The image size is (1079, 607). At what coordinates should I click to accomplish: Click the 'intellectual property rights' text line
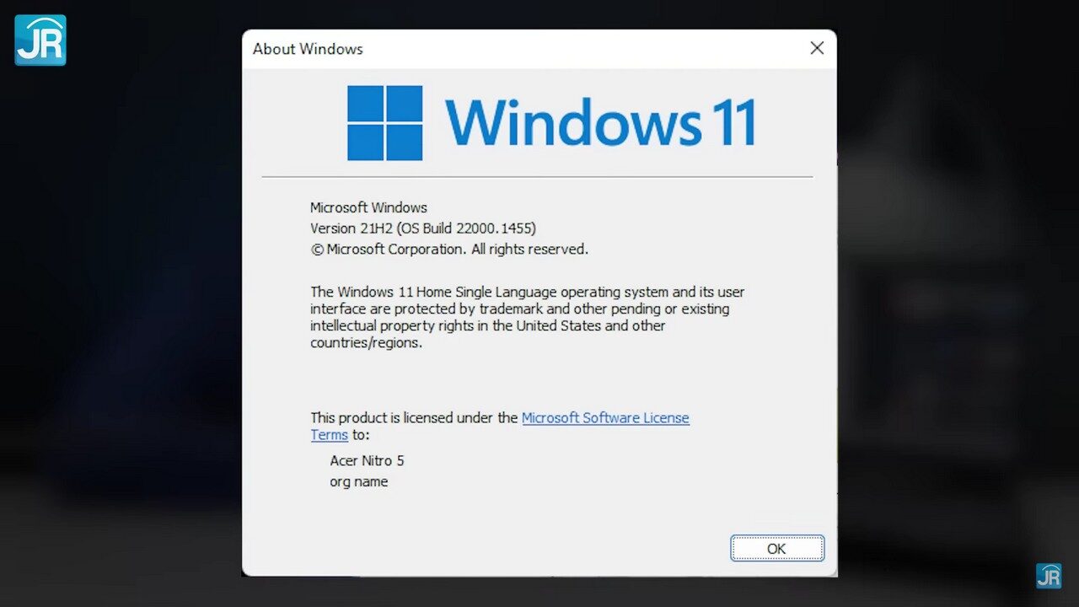click(x=487, y=325)
